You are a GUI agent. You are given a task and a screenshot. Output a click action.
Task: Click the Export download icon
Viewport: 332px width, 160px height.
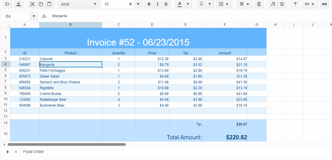click(19, 4)
